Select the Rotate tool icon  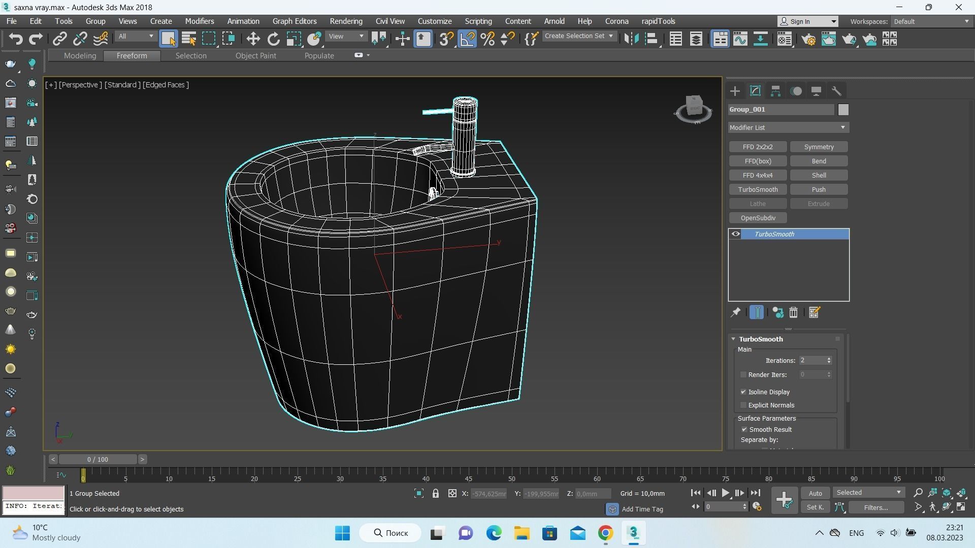273,39
